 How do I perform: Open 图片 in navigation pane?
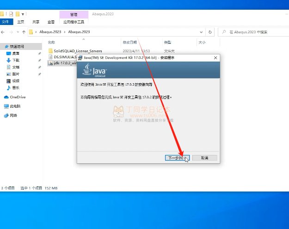tap(16, 74)
